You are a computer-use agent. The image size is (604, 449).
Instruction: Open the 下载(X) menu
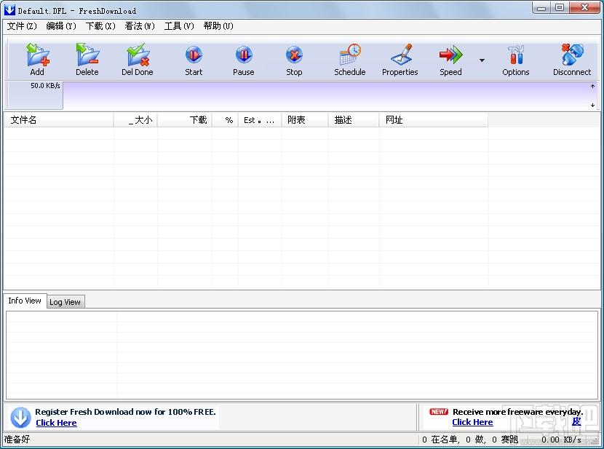pyautogui.click(x=100, y=26)
